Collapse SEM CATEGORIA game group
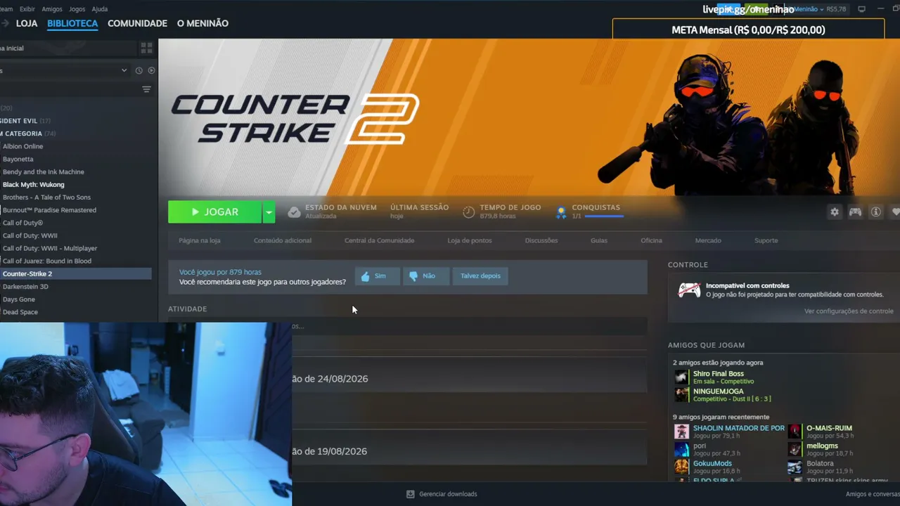The width and height of the screenshot is (900, 506). click(28, 134)
